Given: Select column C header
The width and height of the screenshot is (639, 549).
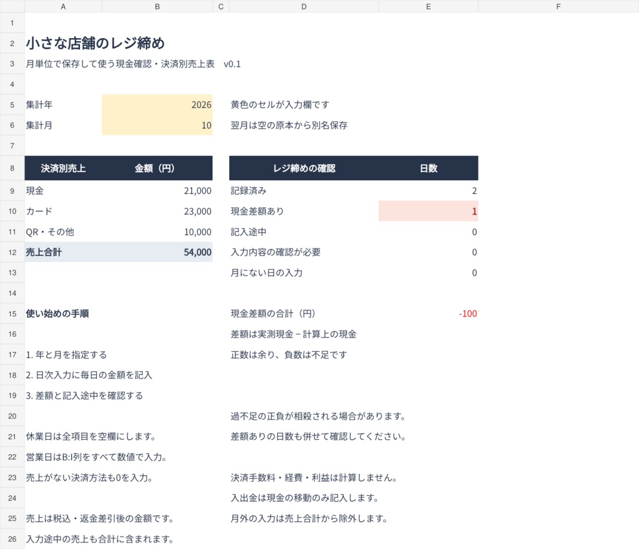Looking at the screenshot, I should 221,6.
